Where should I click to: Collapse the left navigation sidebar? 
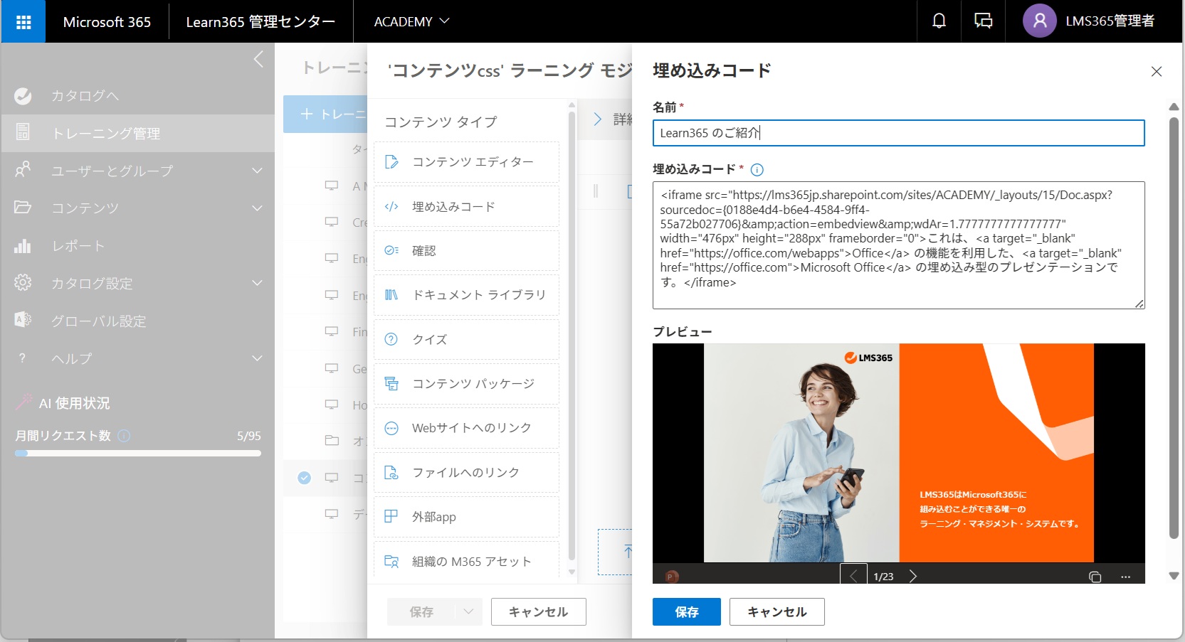258,59
